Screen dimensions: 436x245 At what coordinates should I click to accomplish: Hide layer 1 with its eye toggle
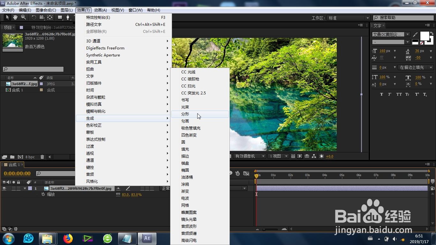(4, 189)
